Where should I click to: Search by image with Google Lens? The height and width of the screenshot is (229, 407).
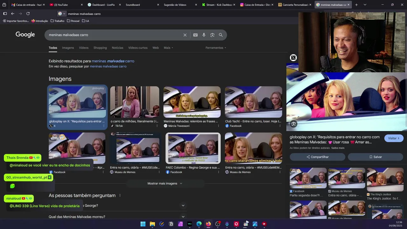click(x=212, y=35)
